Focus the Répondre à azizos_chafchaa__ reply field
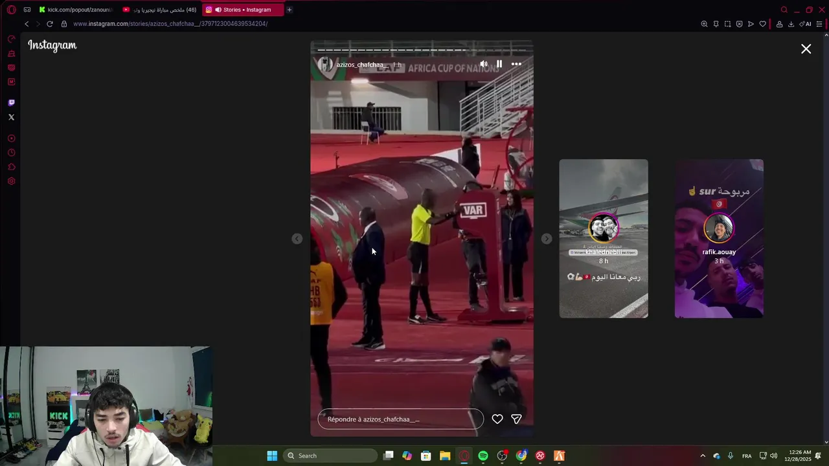This screenshot has width=829, height=466. point(400,419)
